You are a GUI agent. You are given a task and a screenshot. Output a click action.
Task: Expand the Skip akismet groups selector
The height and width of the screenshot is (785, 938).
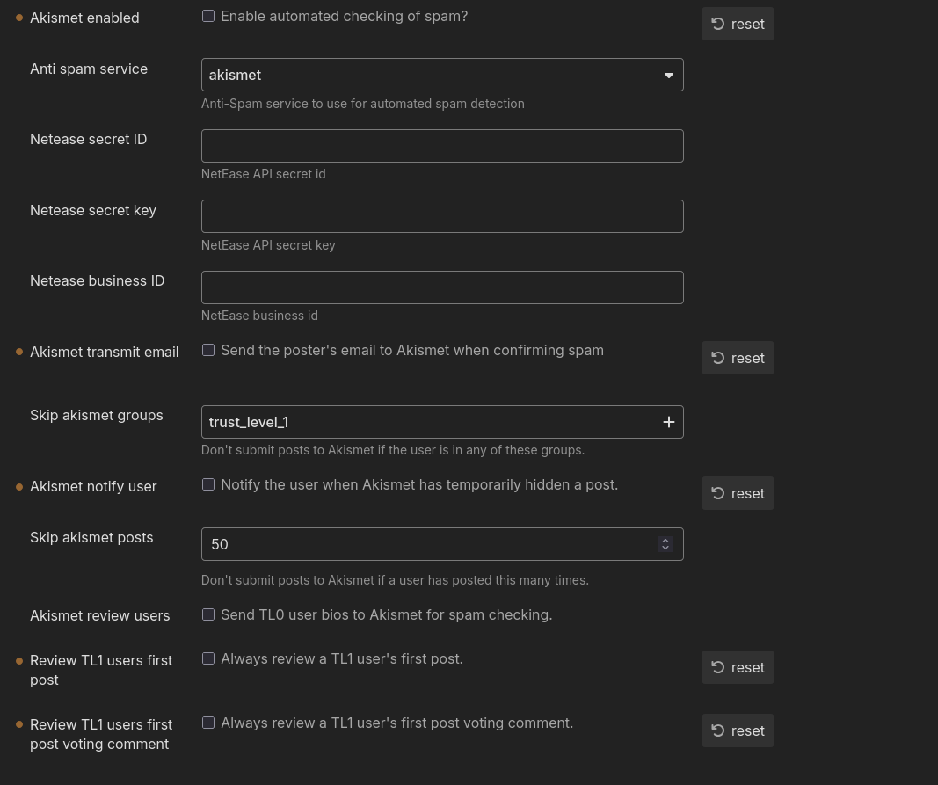pos(431,422)
